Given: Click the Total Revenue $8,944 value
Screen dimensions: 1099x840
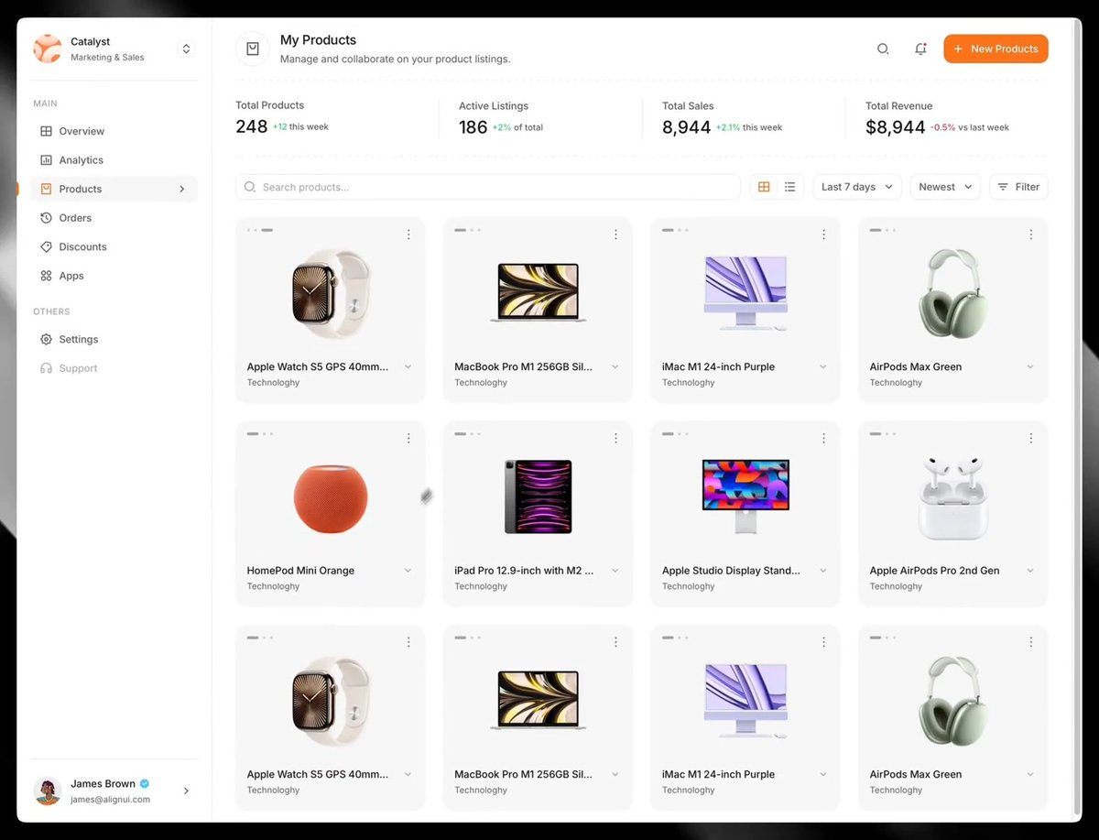Looking at the screenshot, I should (896, 127).
